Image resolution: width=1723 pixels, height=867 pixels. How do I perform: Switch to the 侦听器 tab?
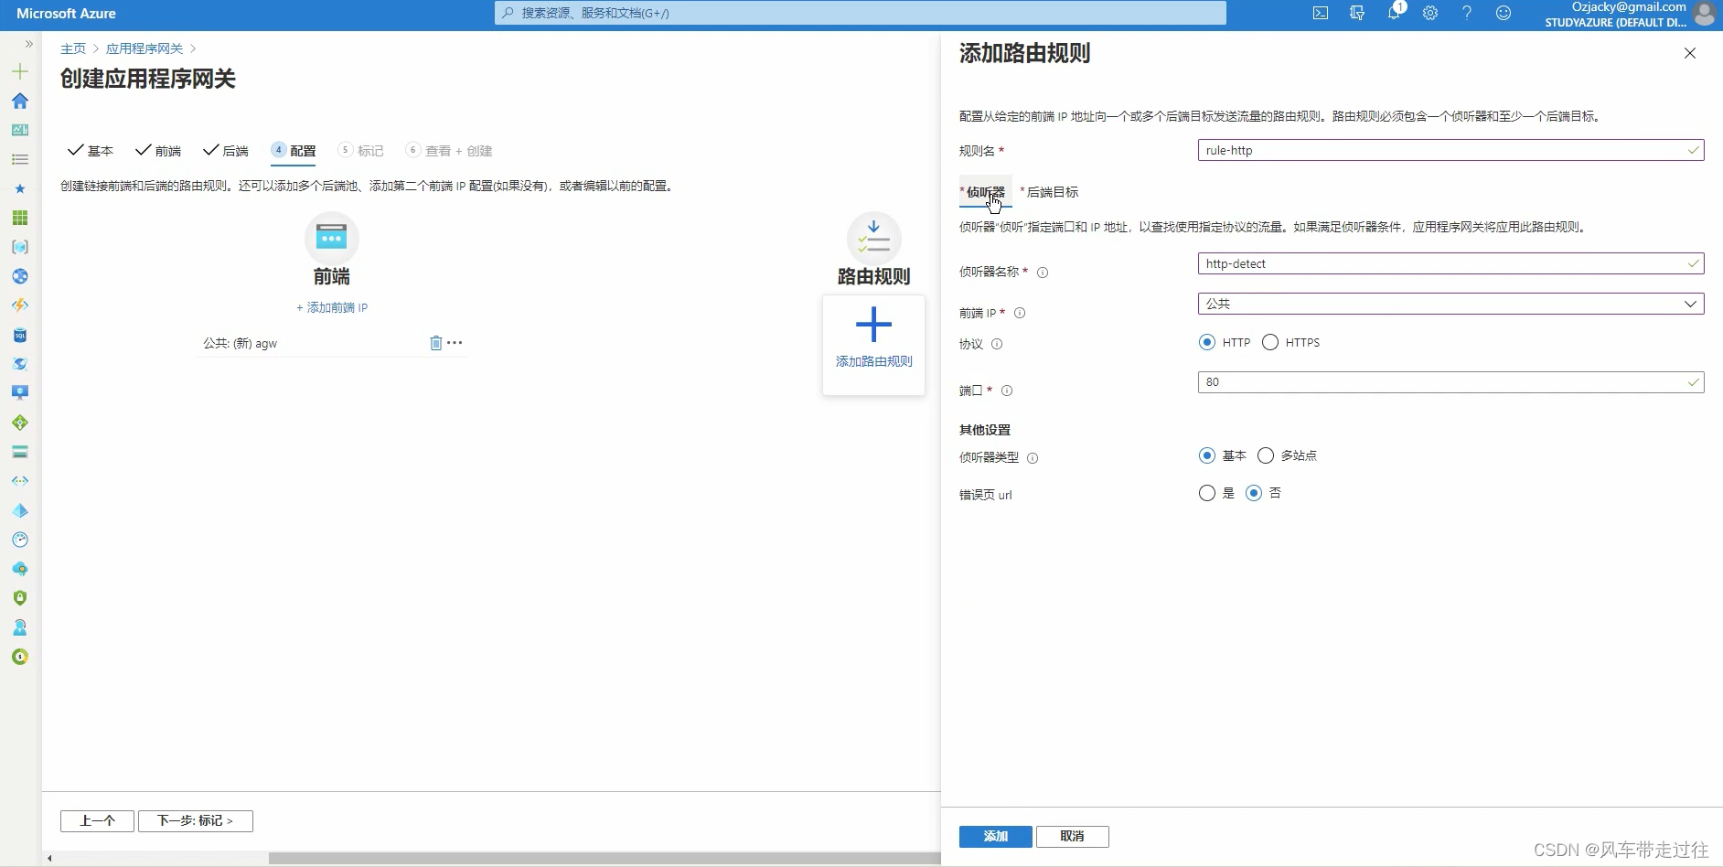(985, 192)
